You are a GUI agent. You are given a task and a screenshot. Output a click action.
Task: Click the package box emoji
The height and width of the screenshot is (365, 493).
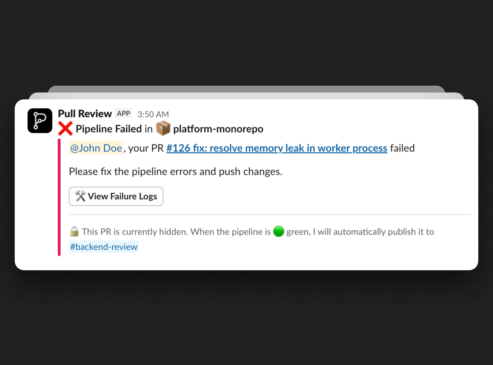click(x=163, y=128)
